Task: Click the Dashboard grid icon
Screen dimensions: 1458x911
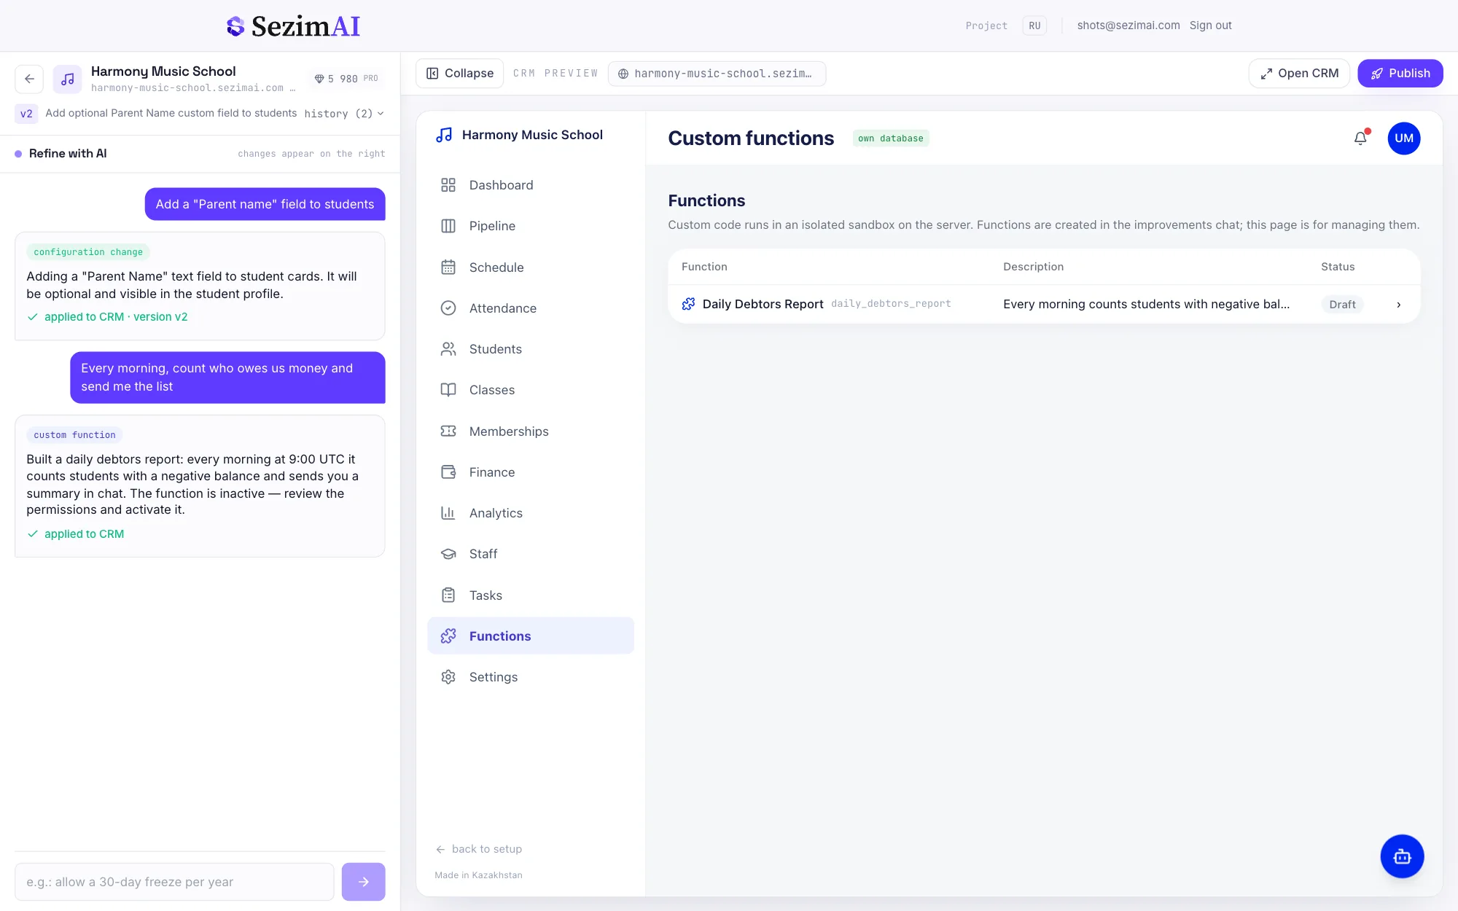Action: pyautogui.click(x=448, y=185)
